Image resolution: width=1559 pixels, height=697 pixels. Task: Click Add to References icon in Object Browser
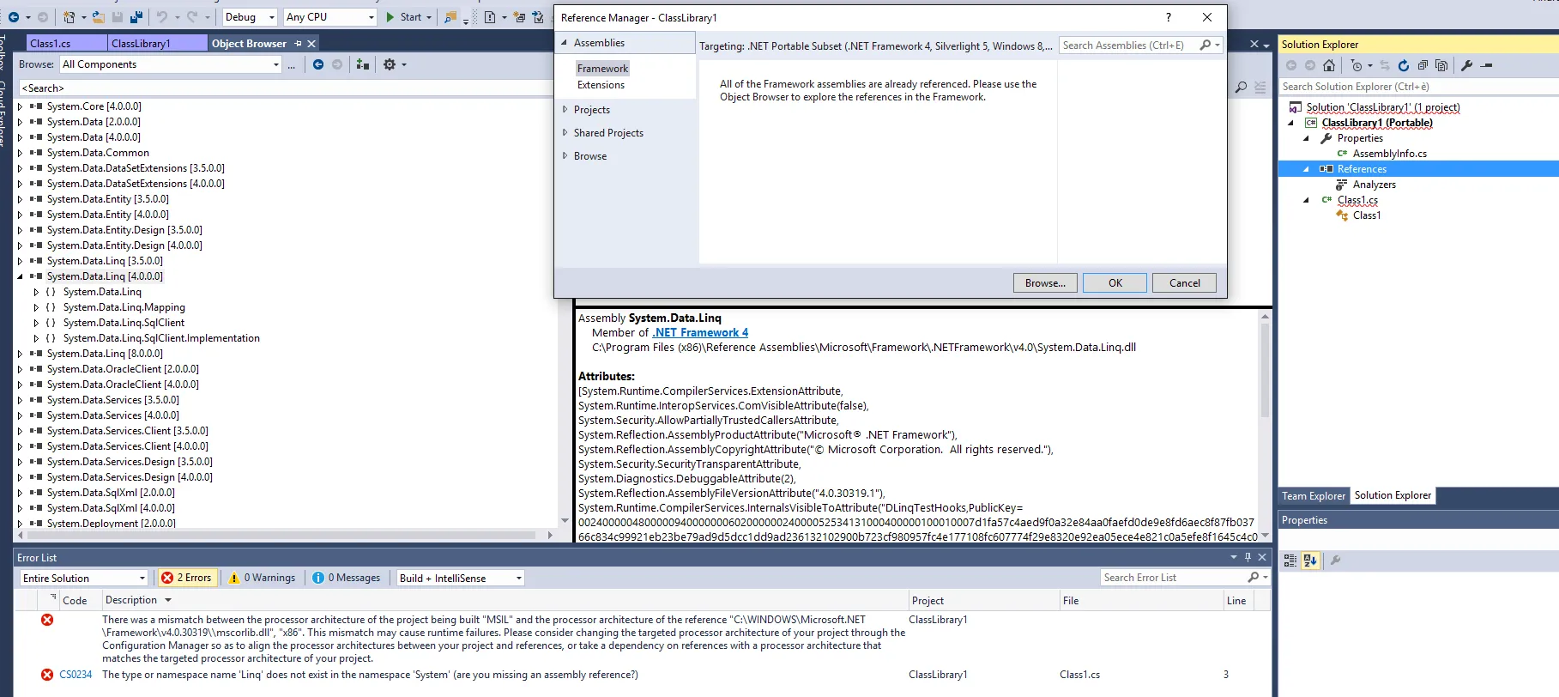click(x=363, y=64)
